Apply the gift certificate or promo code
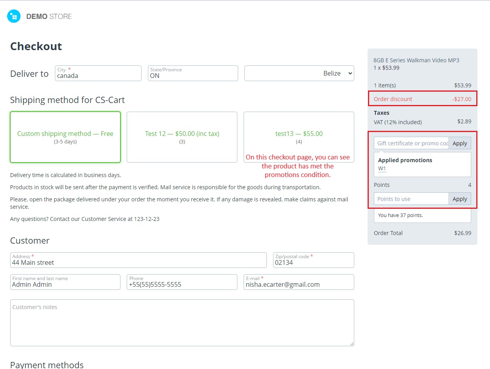Viewport: 490px width, 369px height. click(x=460, y=143)
